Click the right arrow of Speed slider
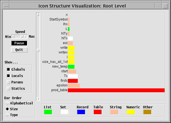 click(x=26, y=37)
